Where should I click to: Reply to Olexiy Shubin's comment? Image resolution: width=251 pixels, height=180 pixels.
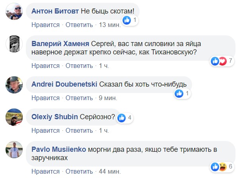[79, 130]
